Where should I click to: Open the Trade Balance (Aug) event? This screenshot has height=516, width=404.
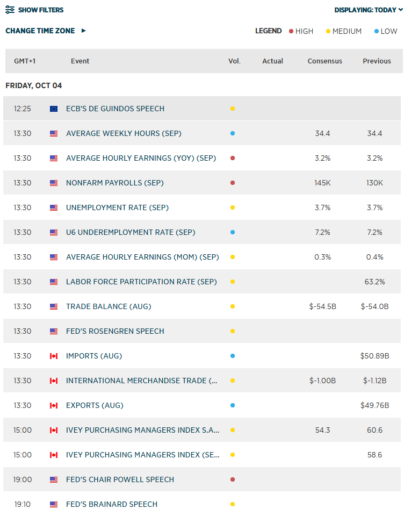109,306
